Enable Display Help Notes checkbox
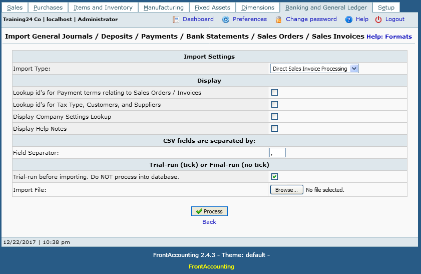421x274 pixels. pos(274,129)
